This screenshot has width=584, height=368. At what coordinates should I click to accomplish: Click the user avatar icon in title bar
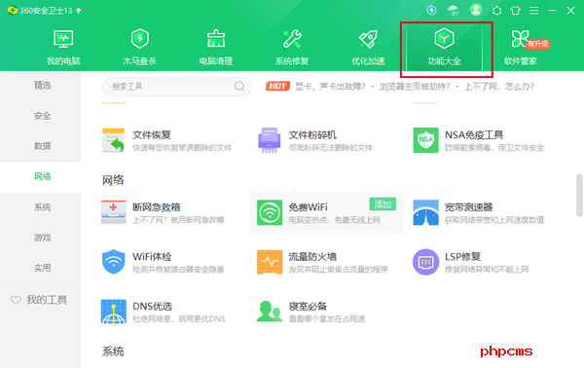click(x=476, y=10)
